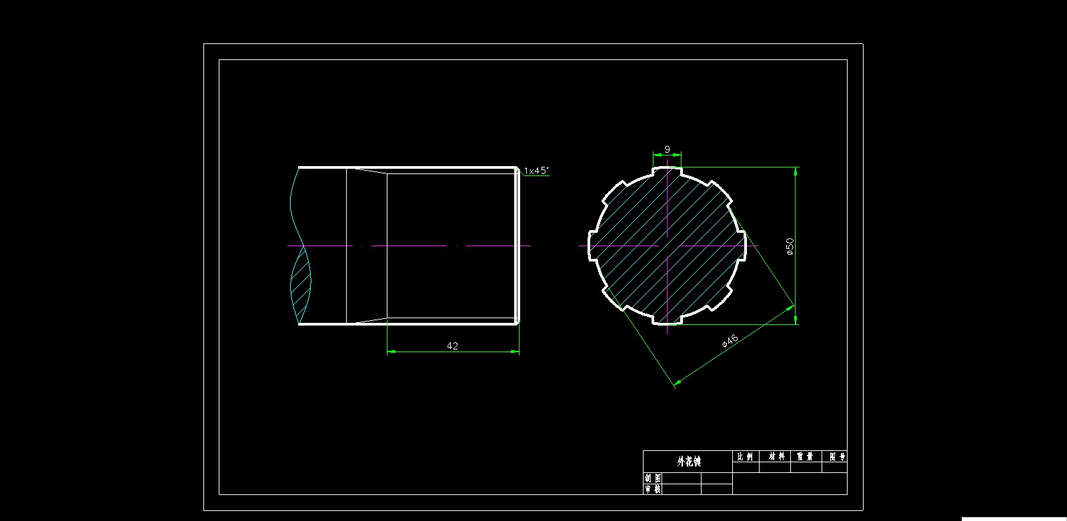This screenshot has width=1067, height=521.
Task: Click the 图号 title block label
Action: (836, 457)
